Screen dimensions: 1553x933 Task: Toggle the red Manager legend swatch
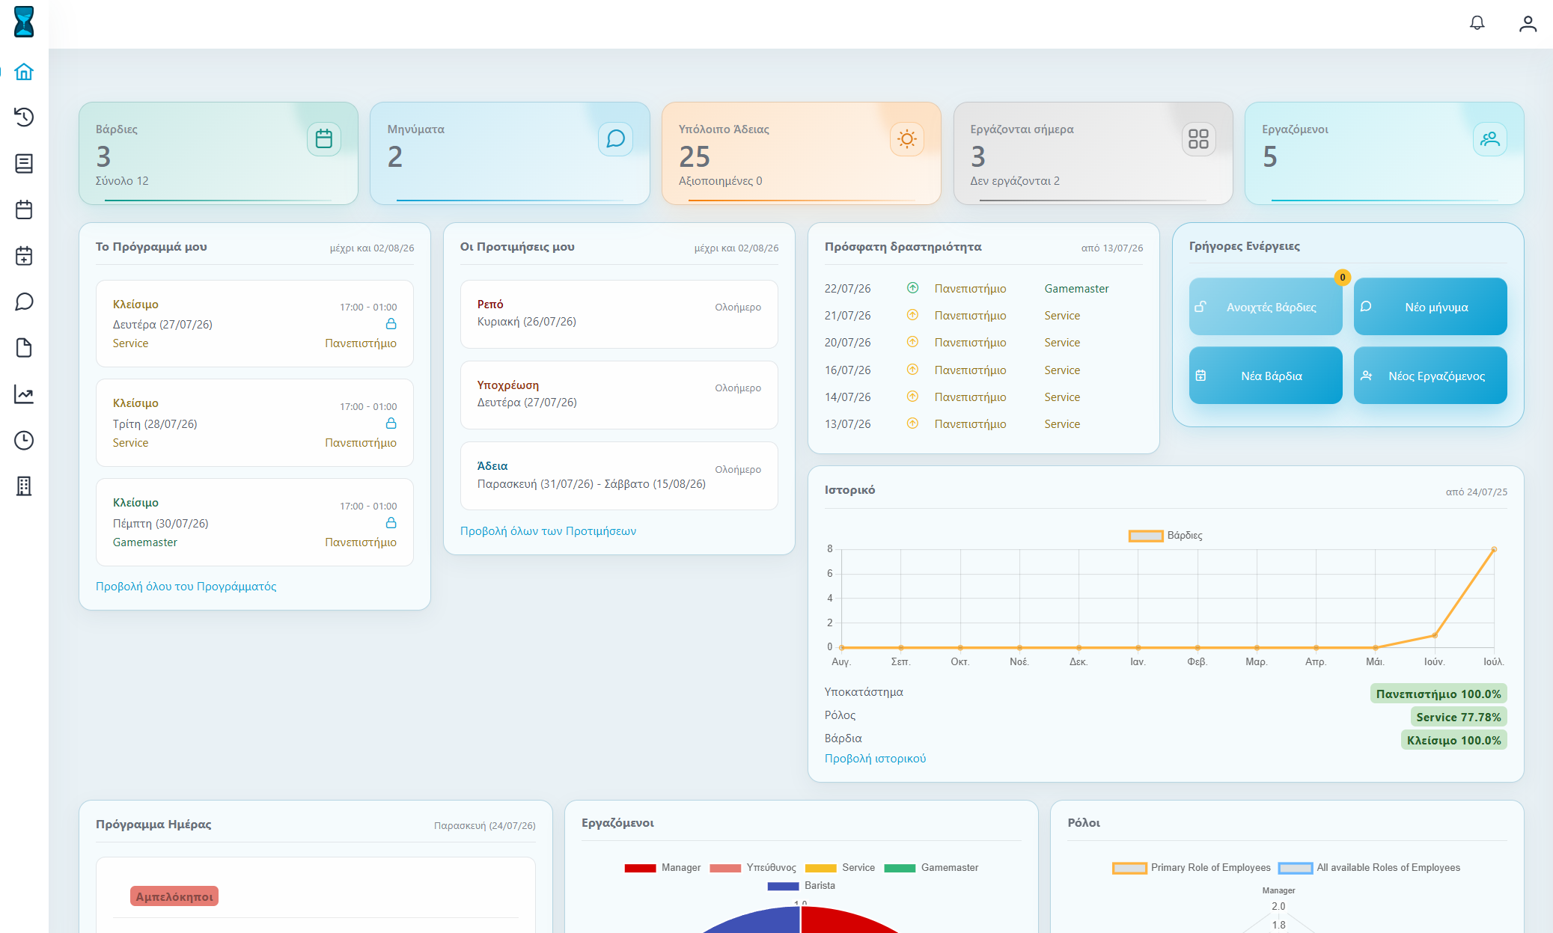click(640, 868)
